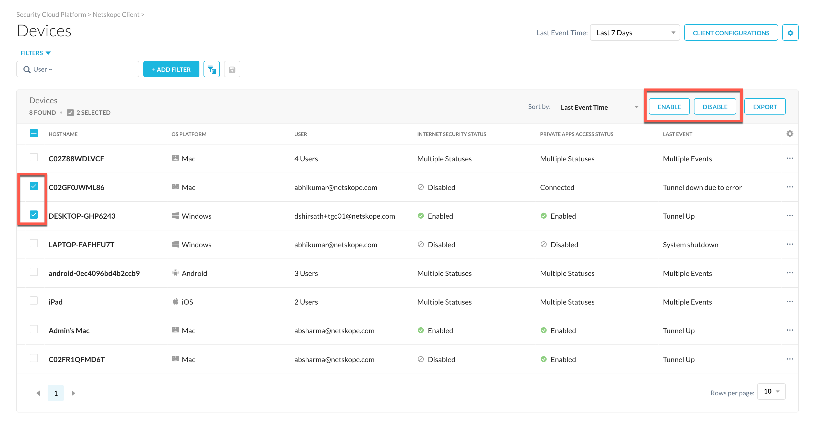Viewport: 814px width, 425px height.
Task: Click the Hostname column header
Action: (x=63, y=134)
